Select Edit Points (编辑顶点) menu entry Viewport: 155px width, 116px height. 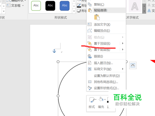106,31
